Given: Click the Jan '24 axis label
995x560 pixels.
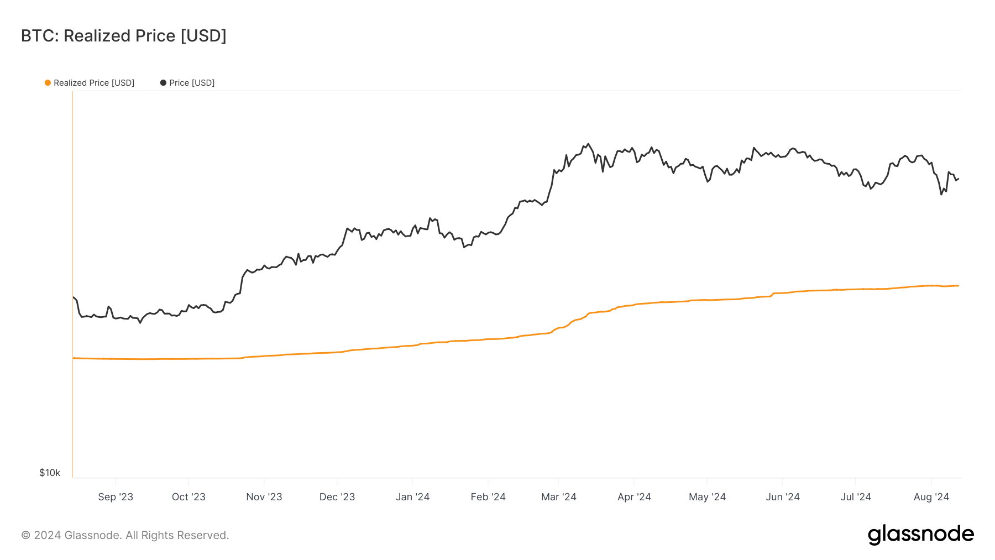Looking at the screenshot, I should (412, 497).
